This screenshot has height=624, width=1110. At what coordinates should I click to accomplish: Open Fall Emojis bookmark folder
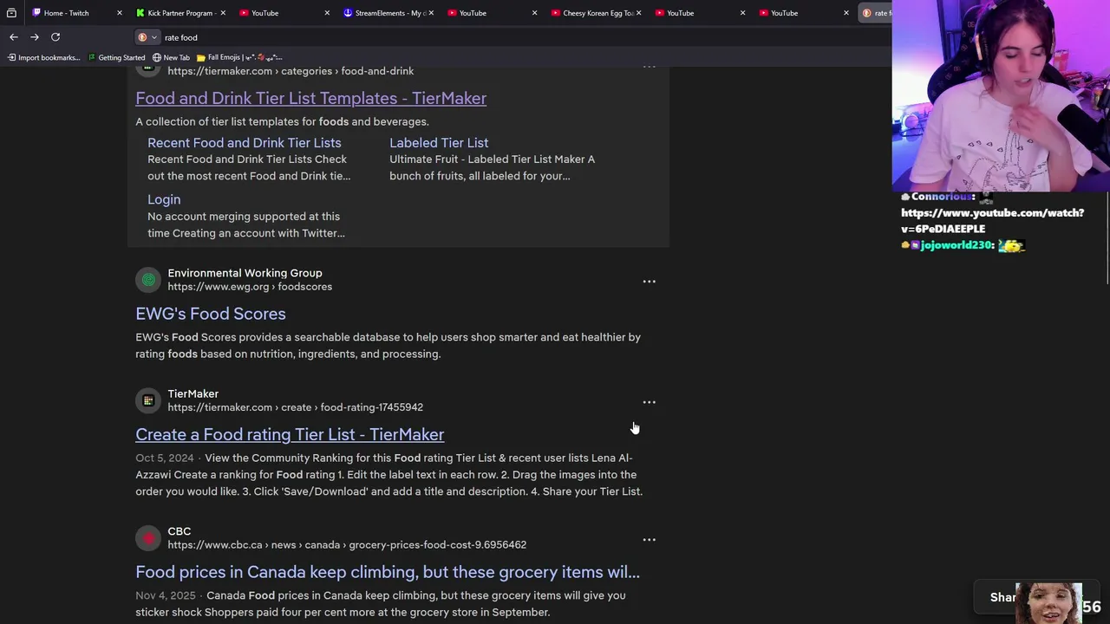[239, 58]
